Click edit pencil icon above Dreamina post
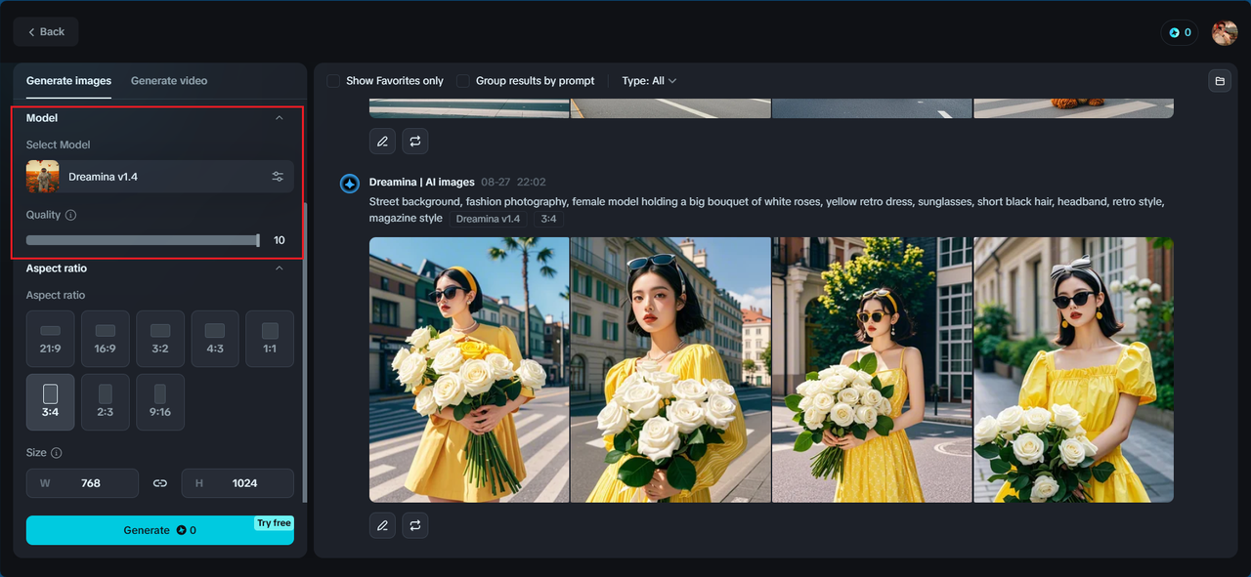Screen dimensions: 1251x577 pos(382,142)
